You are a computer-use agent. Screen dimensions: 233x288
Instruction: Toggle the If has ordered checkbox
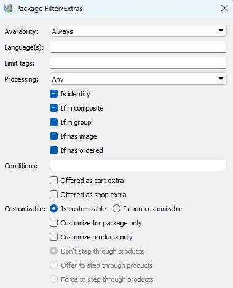click(x=53, y=150)
